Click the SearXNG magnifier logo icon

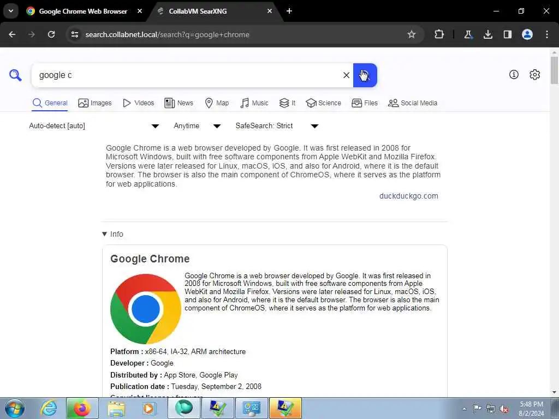(15, 75)
